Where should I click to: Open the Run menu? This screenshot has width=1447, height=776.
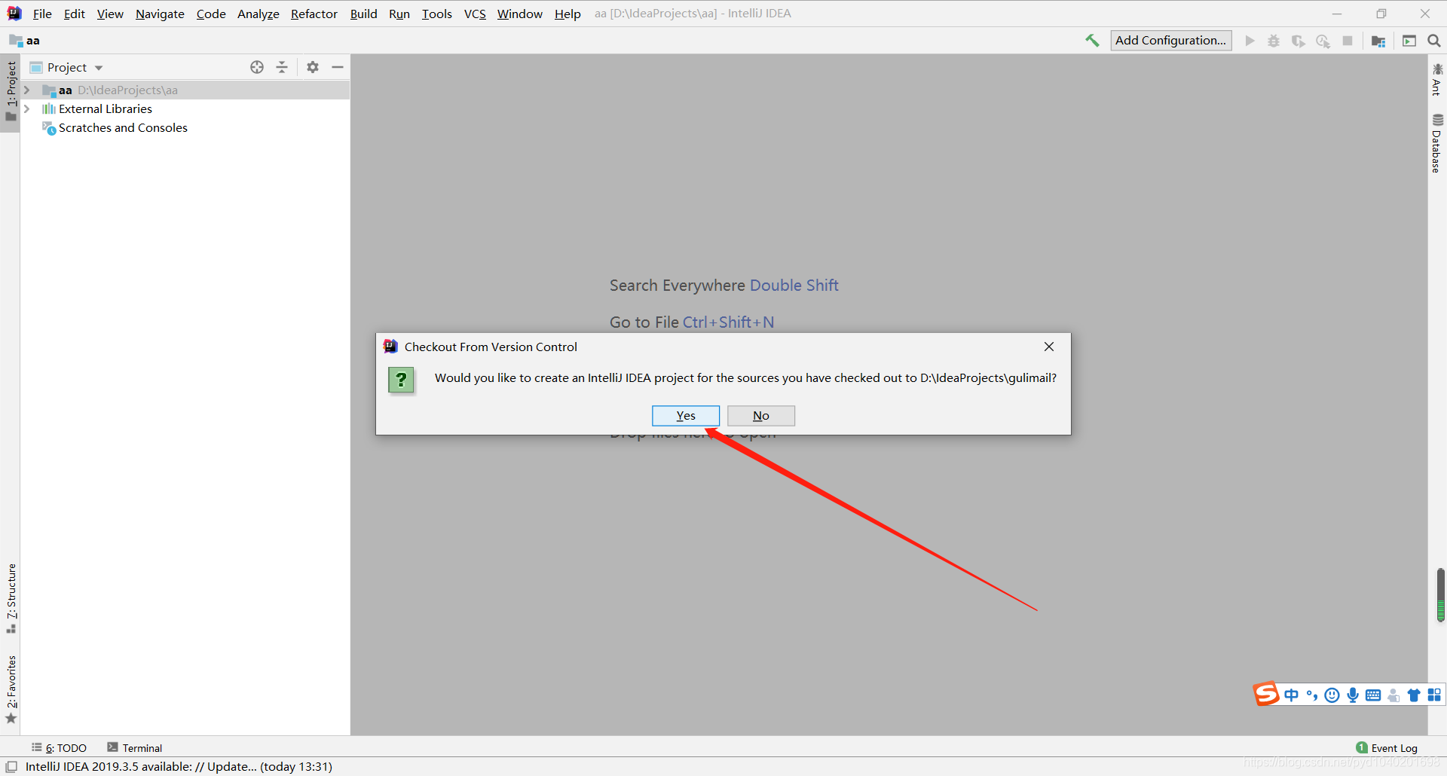pos(399,14)
